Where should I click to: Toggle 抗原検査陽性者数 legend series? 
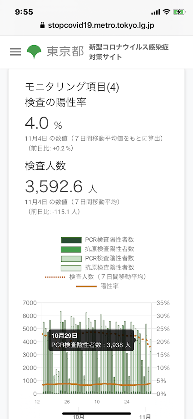click(98, 249)
